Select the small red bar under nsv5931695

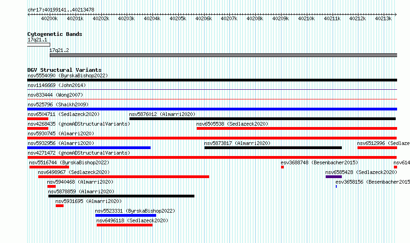click(59, 206)
